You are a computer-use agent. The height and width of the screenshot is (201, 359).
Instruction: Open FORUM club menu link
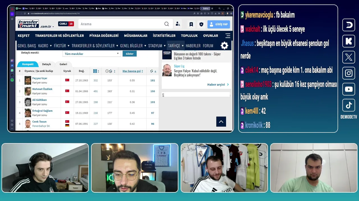pyautogui.click(x=208, y=46)
